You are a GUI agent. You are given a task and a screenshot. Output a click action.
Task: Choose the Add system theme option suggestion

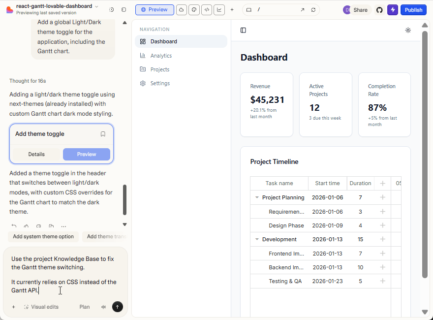43,236
